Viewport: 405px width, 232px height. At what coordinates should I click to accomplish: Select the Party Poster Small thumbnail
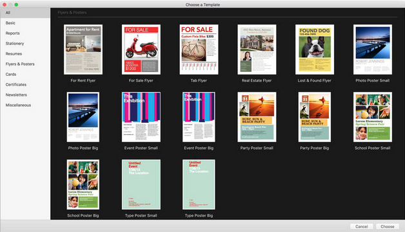pyautogui.click(x=257, y=117)
